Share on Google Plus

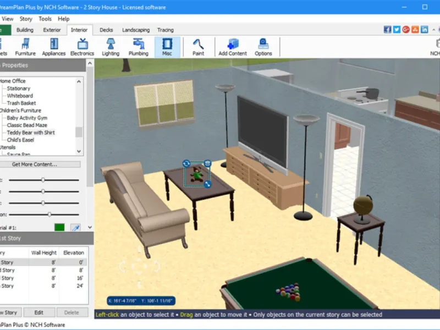pos(406,30)
